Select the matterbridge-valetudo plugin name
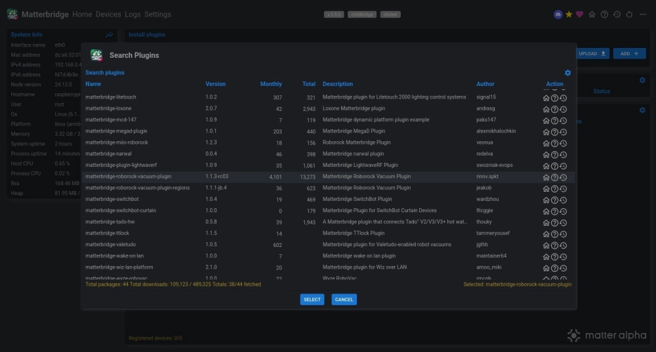Viewport: 656px width, 352px height. tap(110, 244)
